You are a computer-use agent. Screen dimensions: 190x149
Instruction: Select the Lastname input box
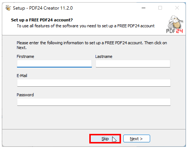pos(133,63)
